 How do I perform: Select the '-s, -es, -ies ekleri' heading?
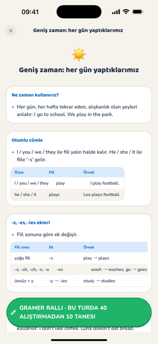pos(31,223)
